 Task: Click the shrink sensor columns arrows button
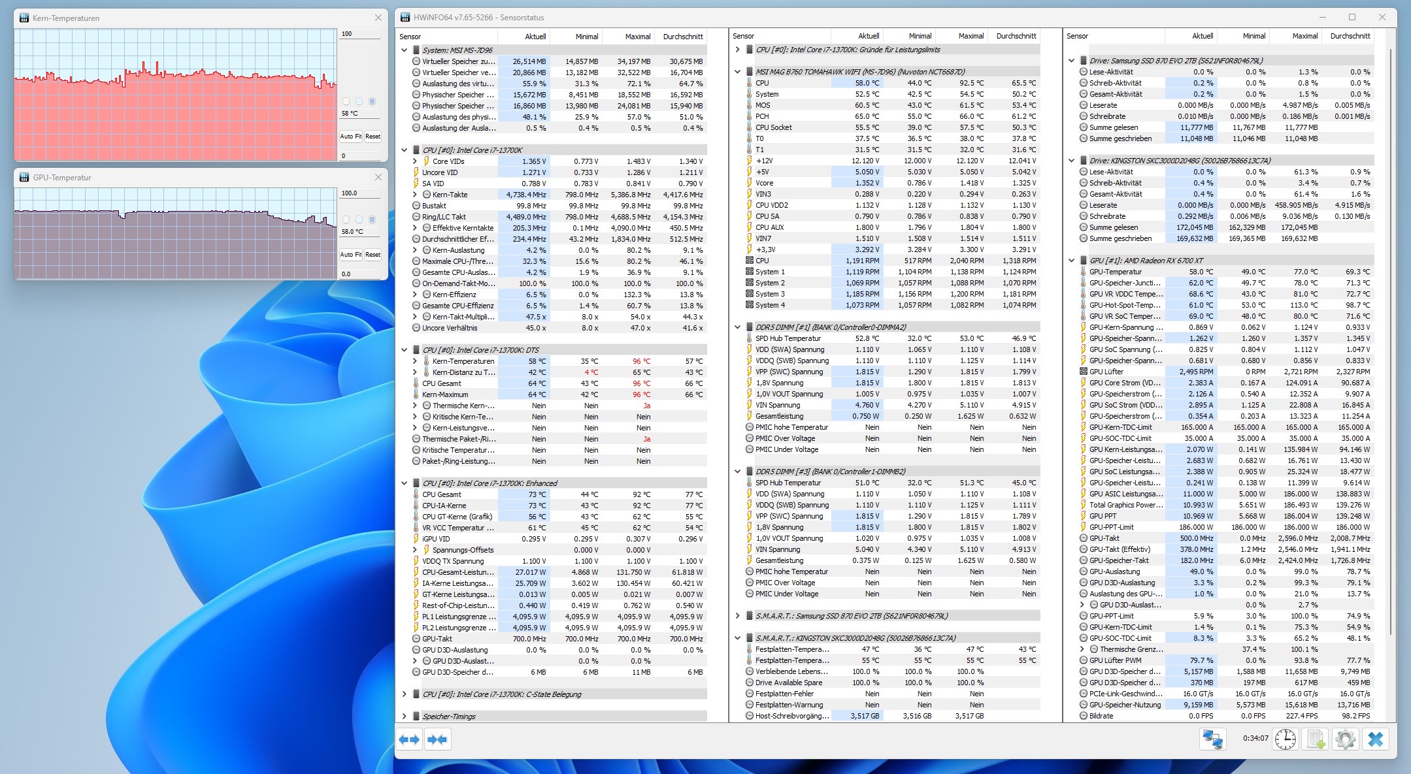437,739
